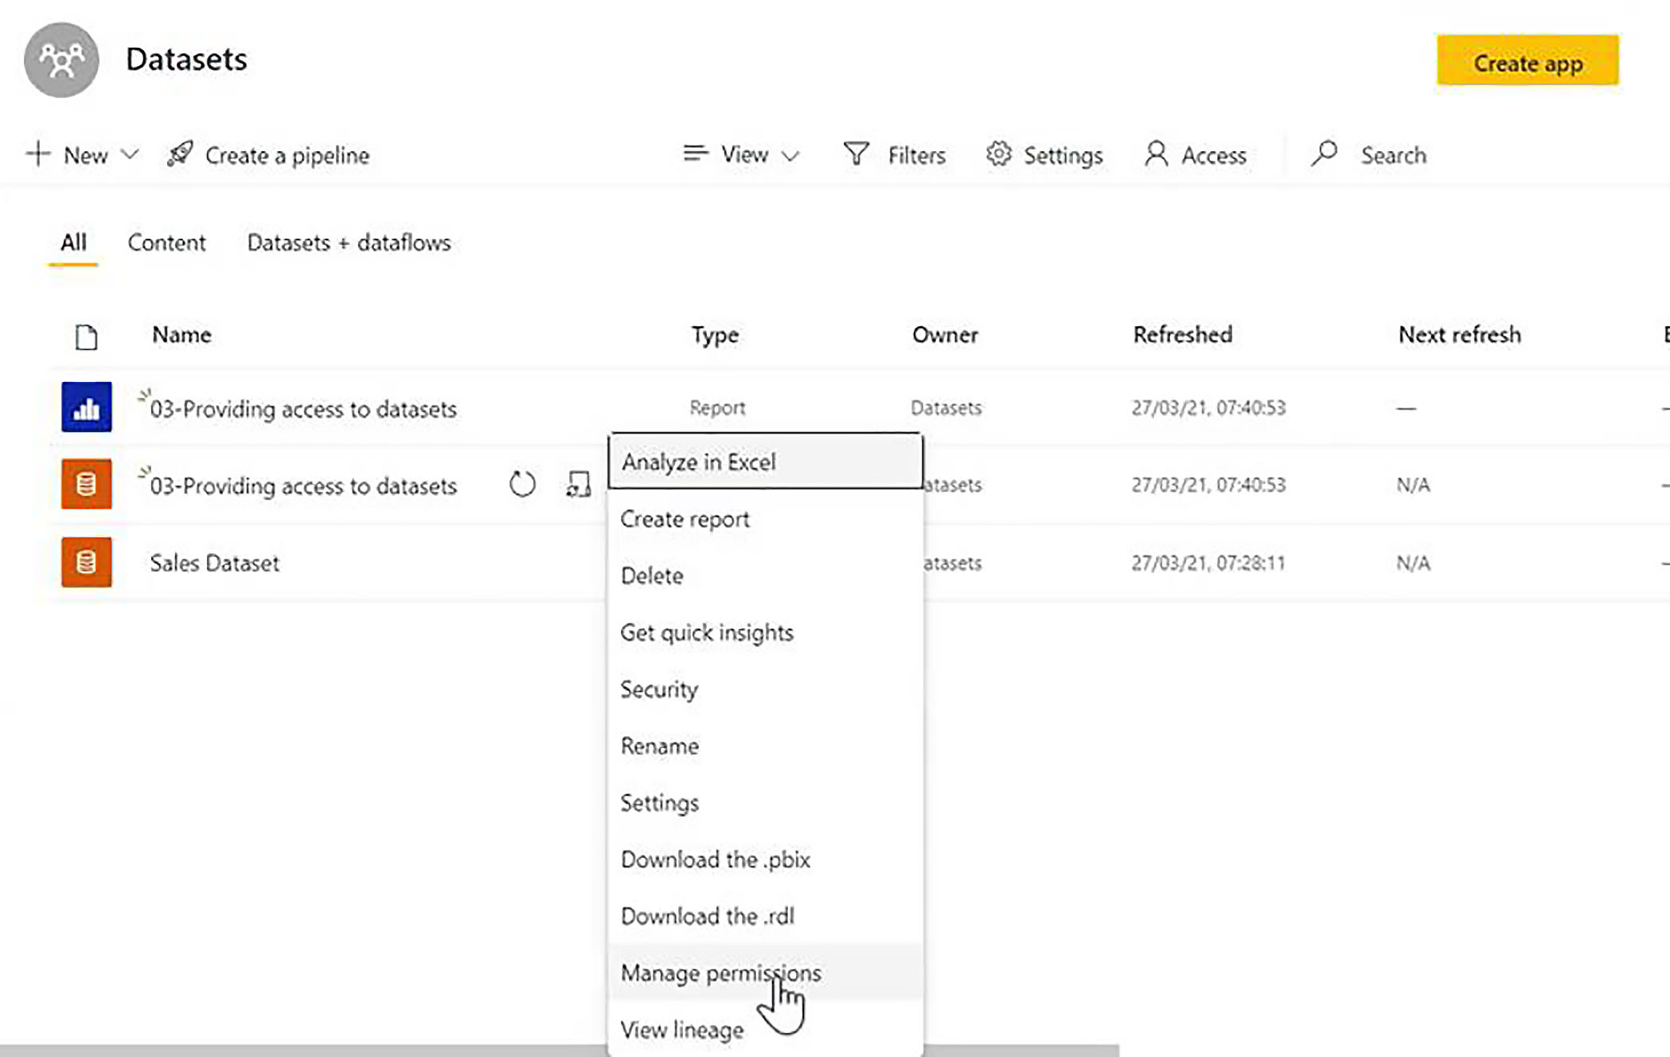The image size is (1670, 1057).
Task: Select Analyze in Excel menu entry
Action: 698,462
